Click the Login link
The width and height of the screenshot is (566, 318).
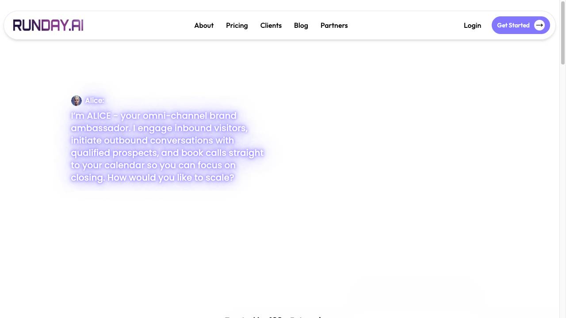click(472, 25)
